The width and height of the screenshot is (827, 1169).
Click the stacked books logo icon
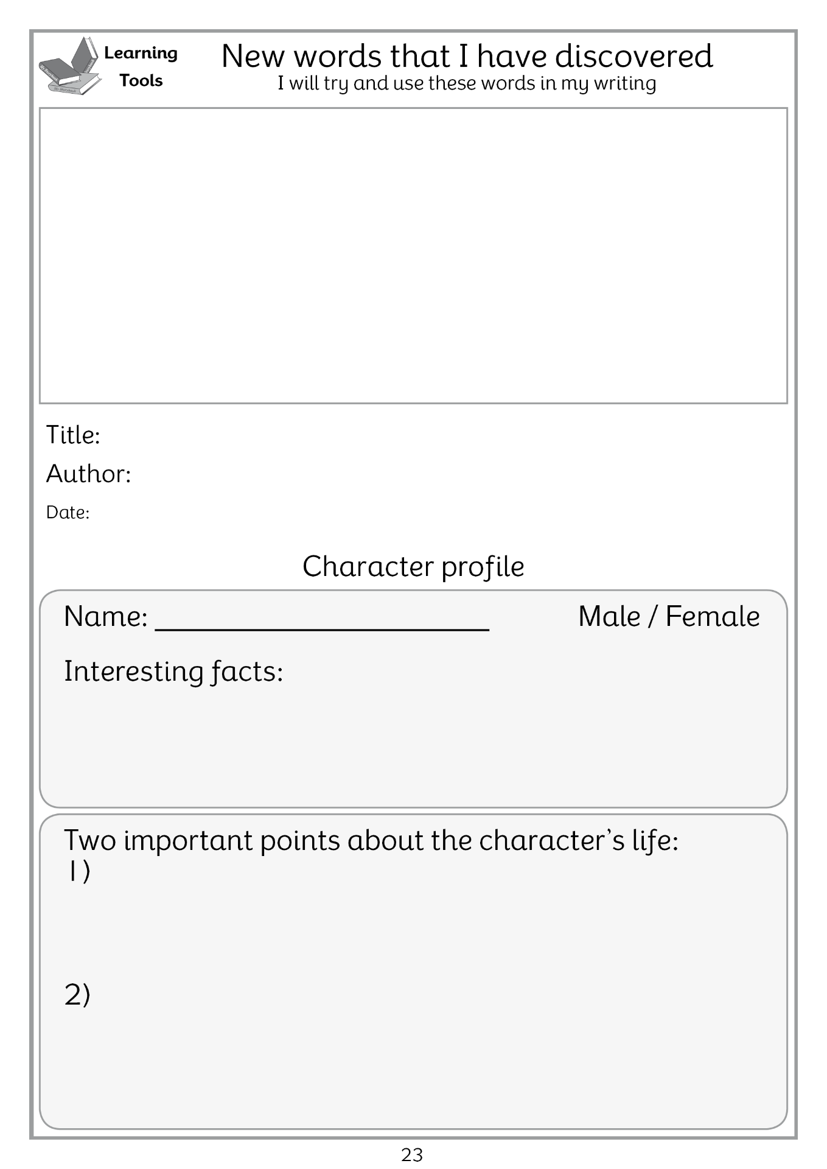point(69,67)
